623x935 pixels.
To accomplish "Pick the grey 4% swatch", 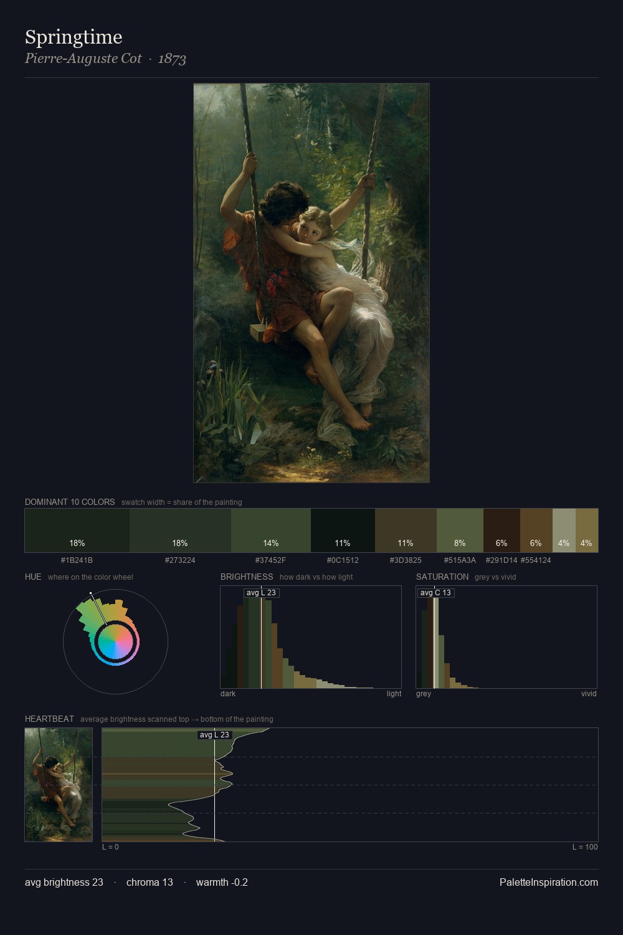I will coord(564,530).
